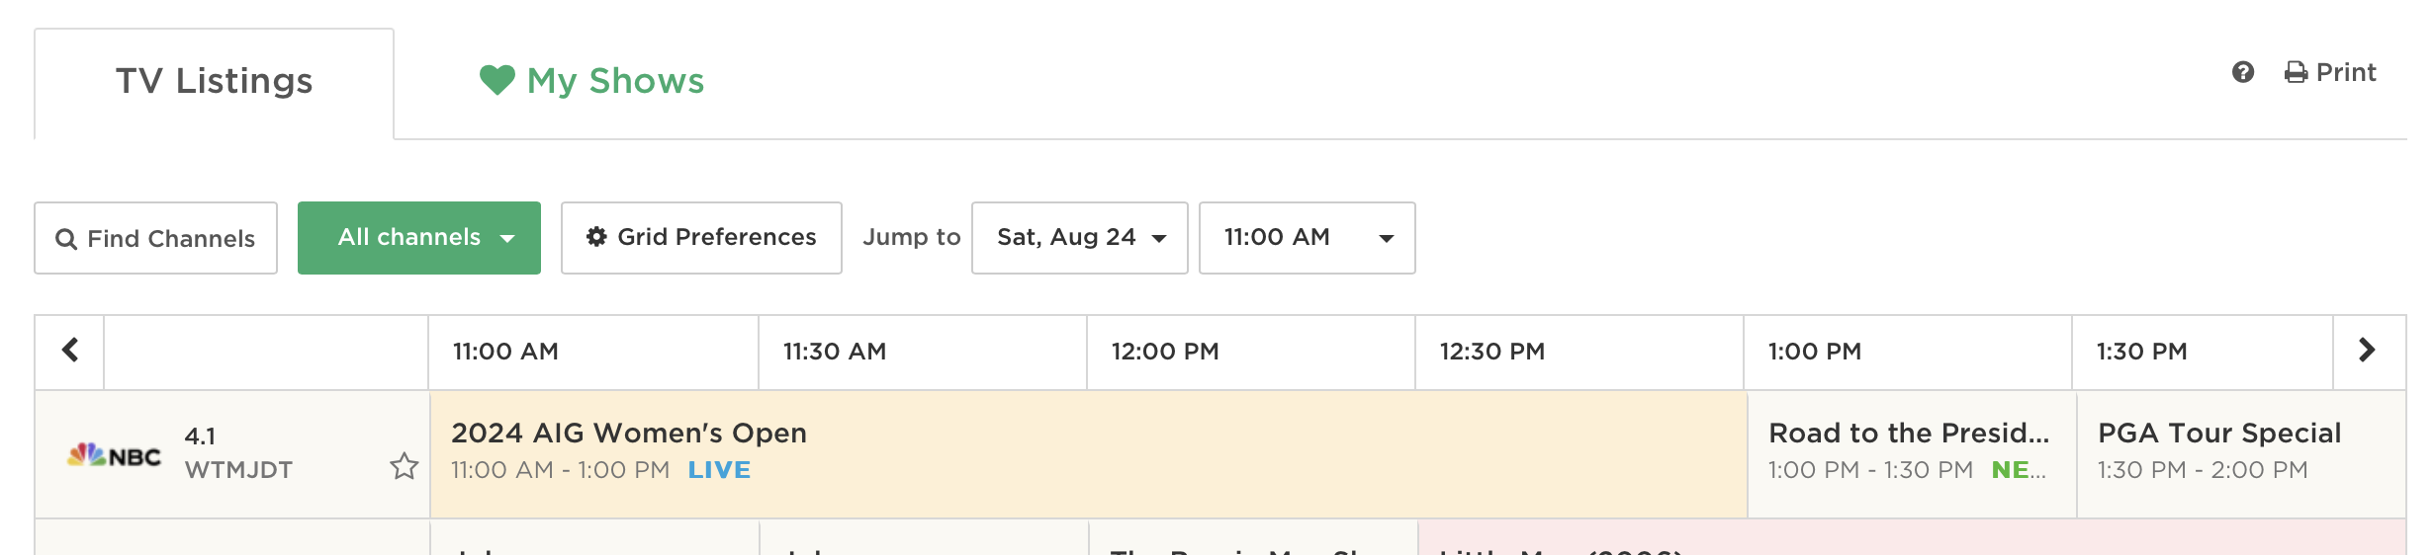This screenshot has height=555, width=2435.
Task: Click the Find Channels magnifier icon
Action: tap(66, 239)
